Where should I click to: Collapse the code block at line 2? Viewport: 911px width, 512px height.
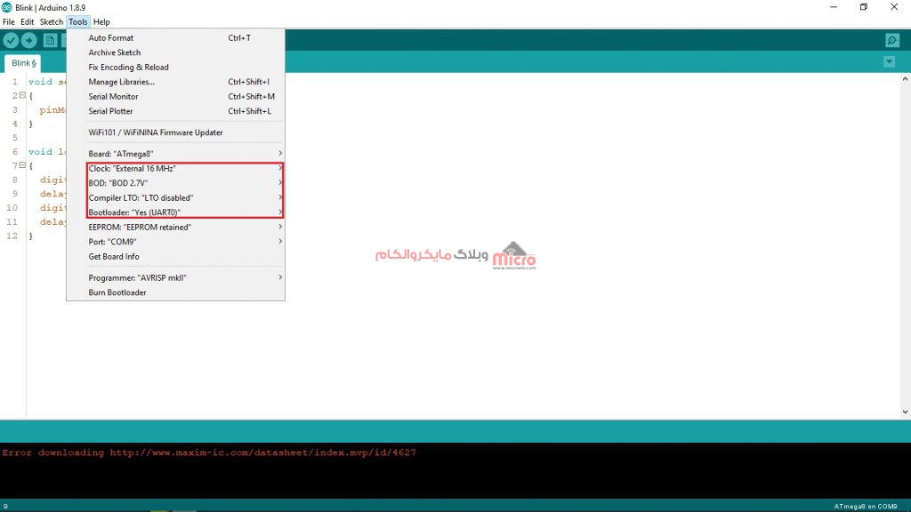tap(22, 95)
